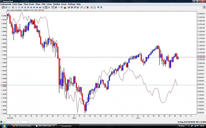206x128 pixels.
Task: Click the red delete-studies icon
Action: pyautogui.click(x=88, y=8)
